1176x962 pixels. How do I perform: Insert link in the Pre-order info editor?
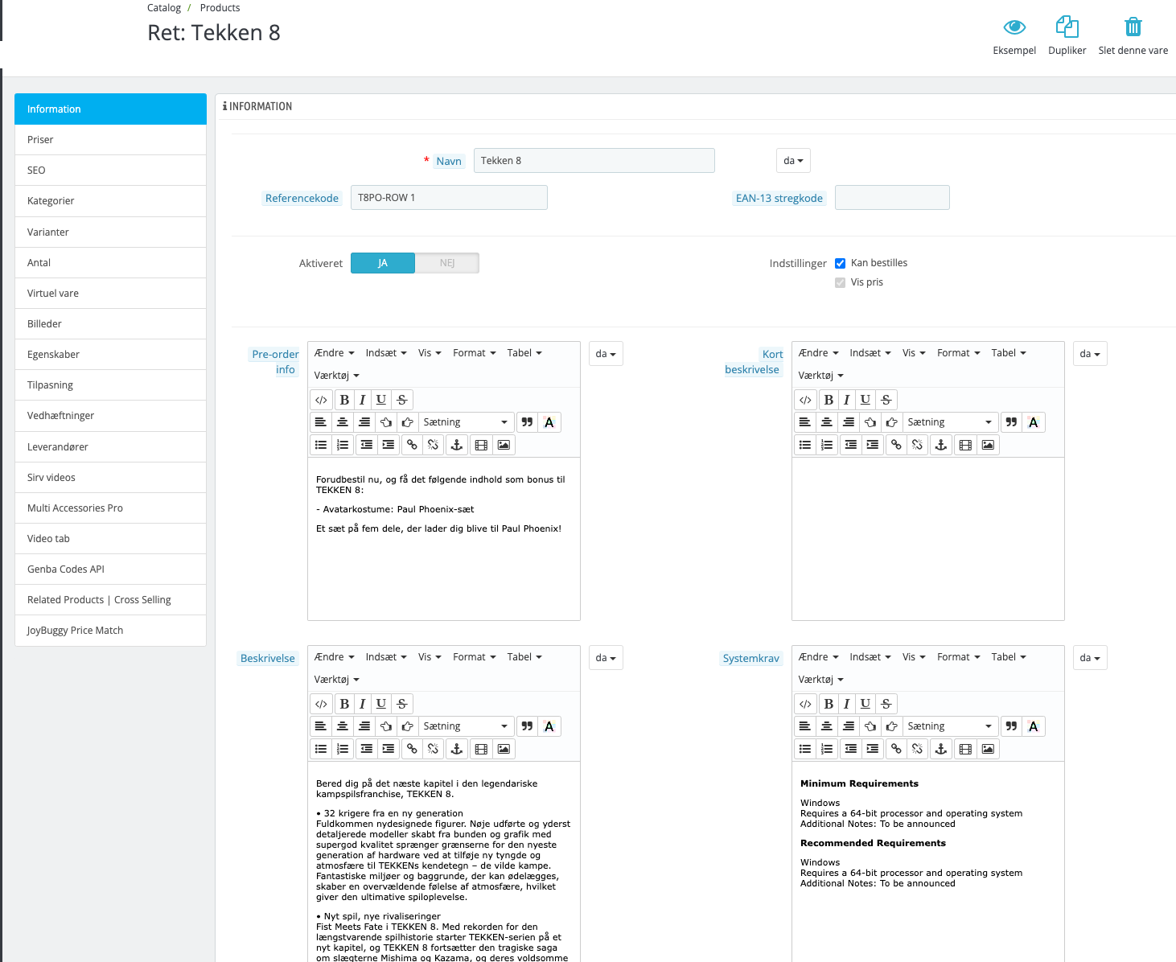pos(412,445)
